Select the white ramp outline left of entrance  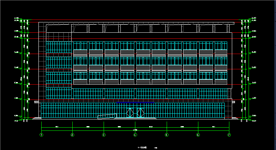107,116
